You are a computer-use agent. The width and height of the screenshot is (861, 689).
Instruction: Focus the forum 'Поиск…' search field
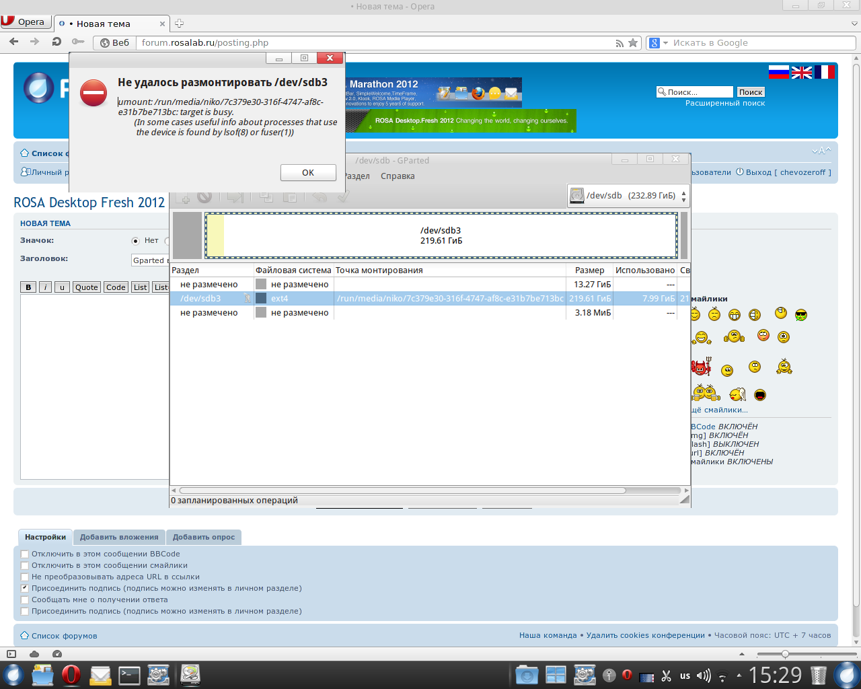[x=694, y=92]
